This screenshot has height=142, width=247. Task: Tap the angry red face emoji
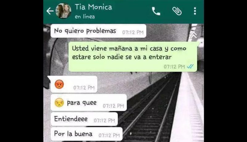click(59, 84)
